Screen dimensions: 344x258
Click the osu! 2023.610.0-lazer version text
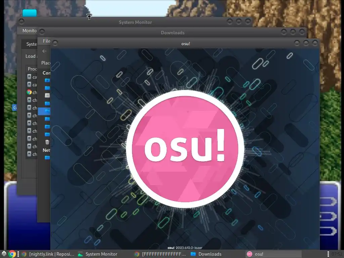coord(185,248)
